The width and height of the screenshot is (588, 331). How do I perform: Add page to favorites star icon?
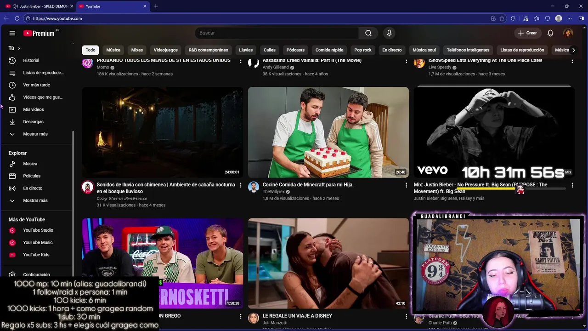[x=502, y=18]
